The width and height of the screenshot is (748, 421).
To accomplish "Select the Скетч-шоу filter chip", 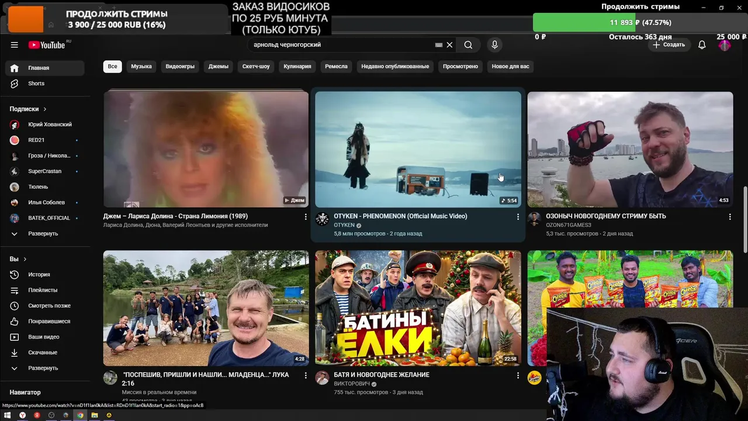I will point(256,67).
